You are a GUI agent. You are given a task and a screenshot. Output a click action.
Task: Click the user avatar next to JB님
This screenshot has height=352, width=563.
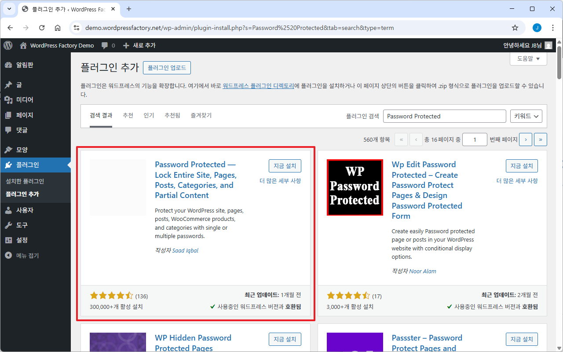pos(548,45)
